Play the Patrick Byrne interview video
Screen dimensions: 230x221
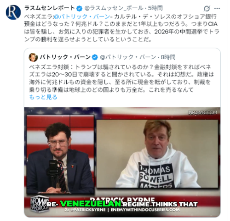click(122, 162)
